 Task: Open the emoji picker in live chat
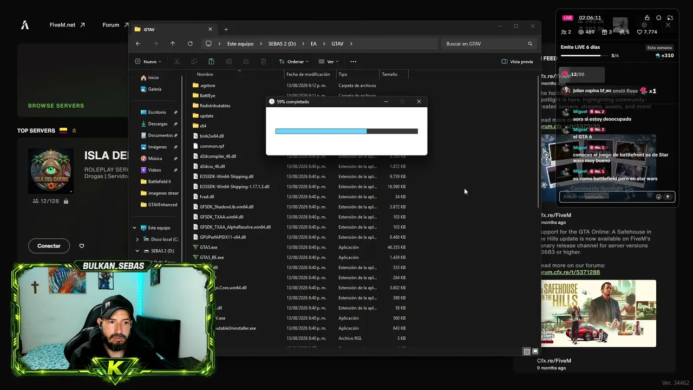coord(658,197)
